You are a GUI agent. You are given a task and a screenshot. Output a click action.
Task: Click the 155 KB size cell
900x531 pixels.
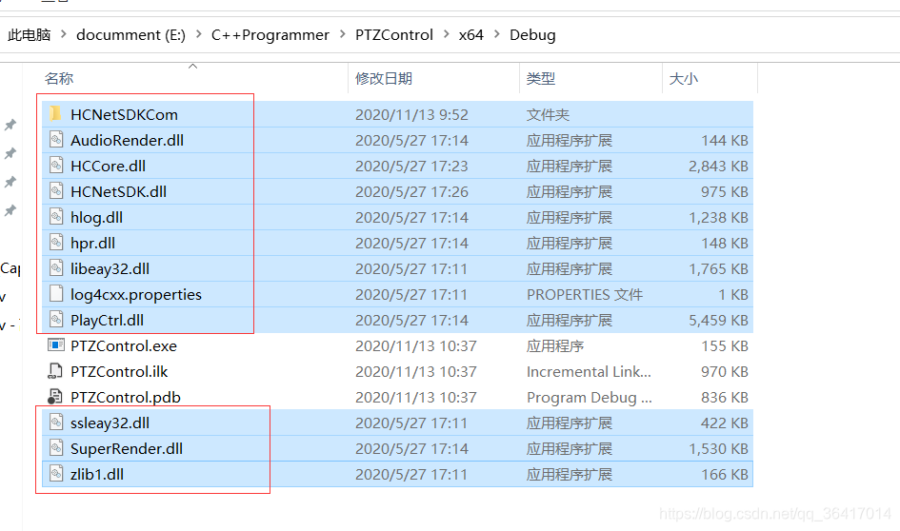click(x=725, y=346)
